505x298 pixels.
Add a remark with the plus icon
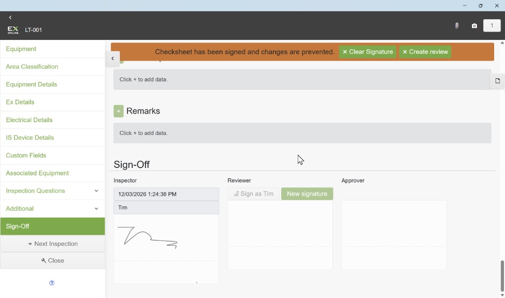tap(118, 111)
